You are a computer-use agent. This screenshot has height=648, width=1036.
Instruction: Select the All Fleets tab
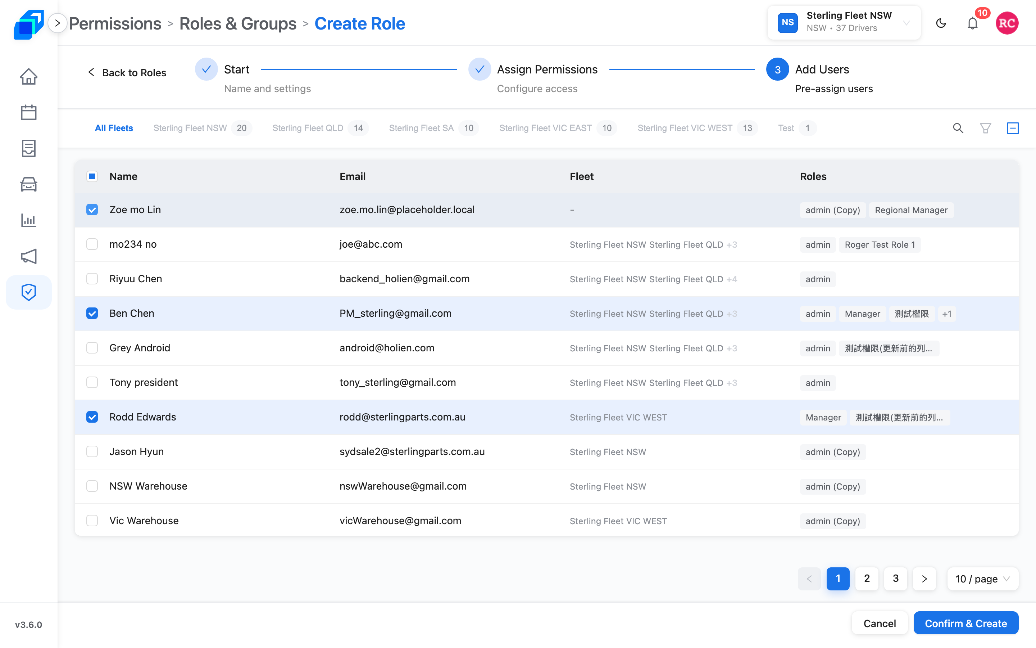tap(114, 128)
